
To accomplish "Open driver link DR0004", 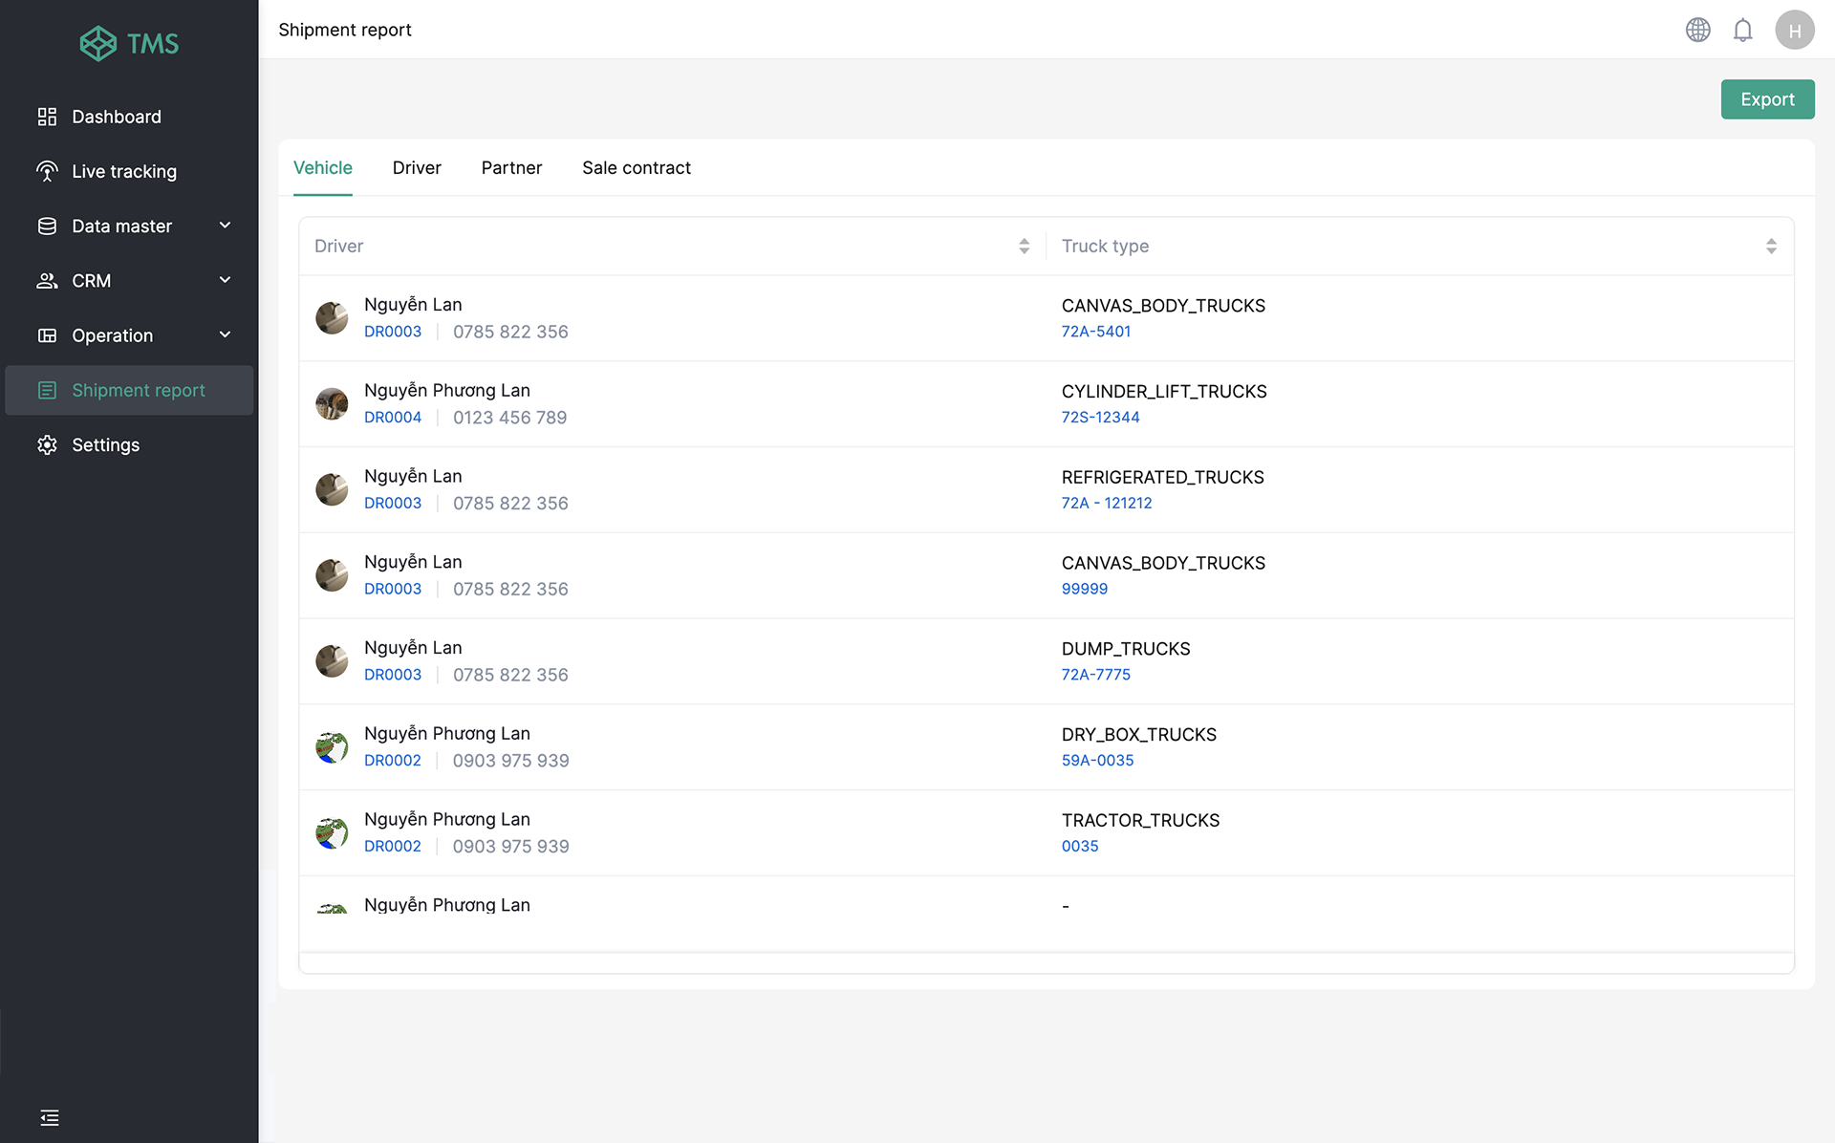I will coord(392,417).
